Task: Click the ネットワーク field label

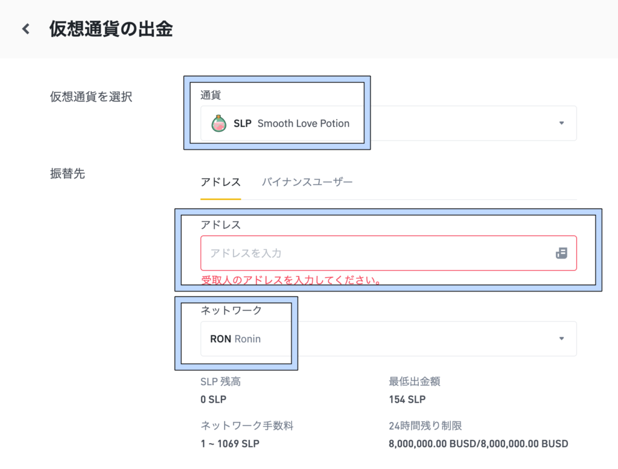Action: click(x=231, y=311)
